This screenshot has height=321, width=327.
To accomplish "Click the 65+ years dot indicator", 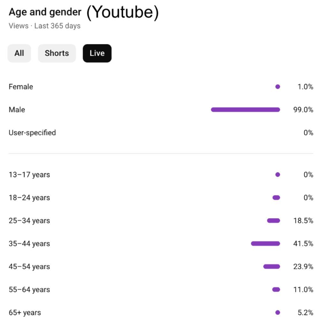I will point(278,312).
